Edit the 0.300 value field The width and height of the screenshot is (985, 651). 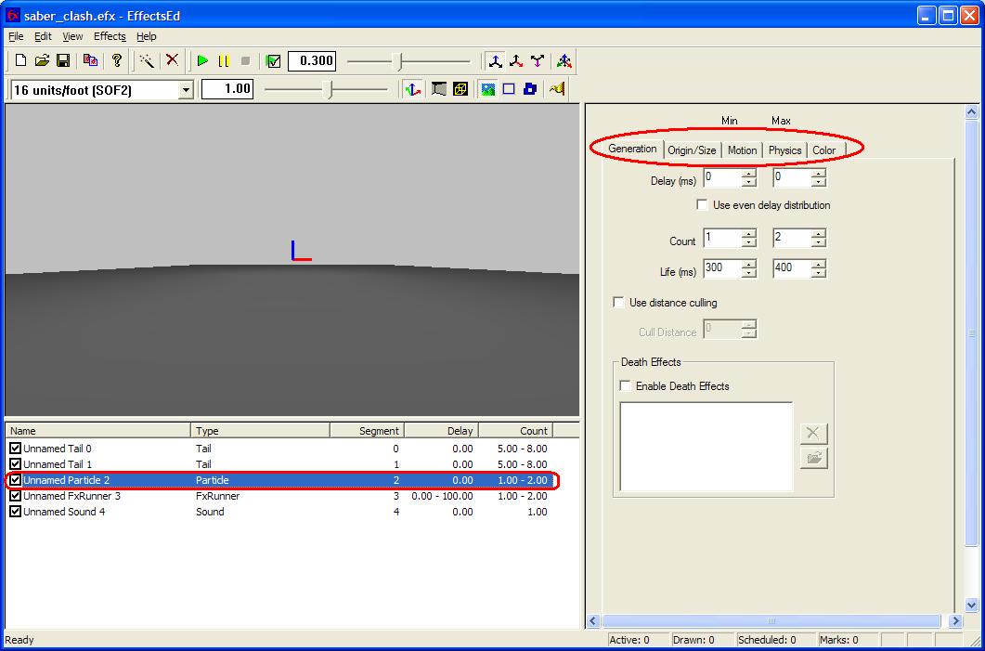point(312,61)
